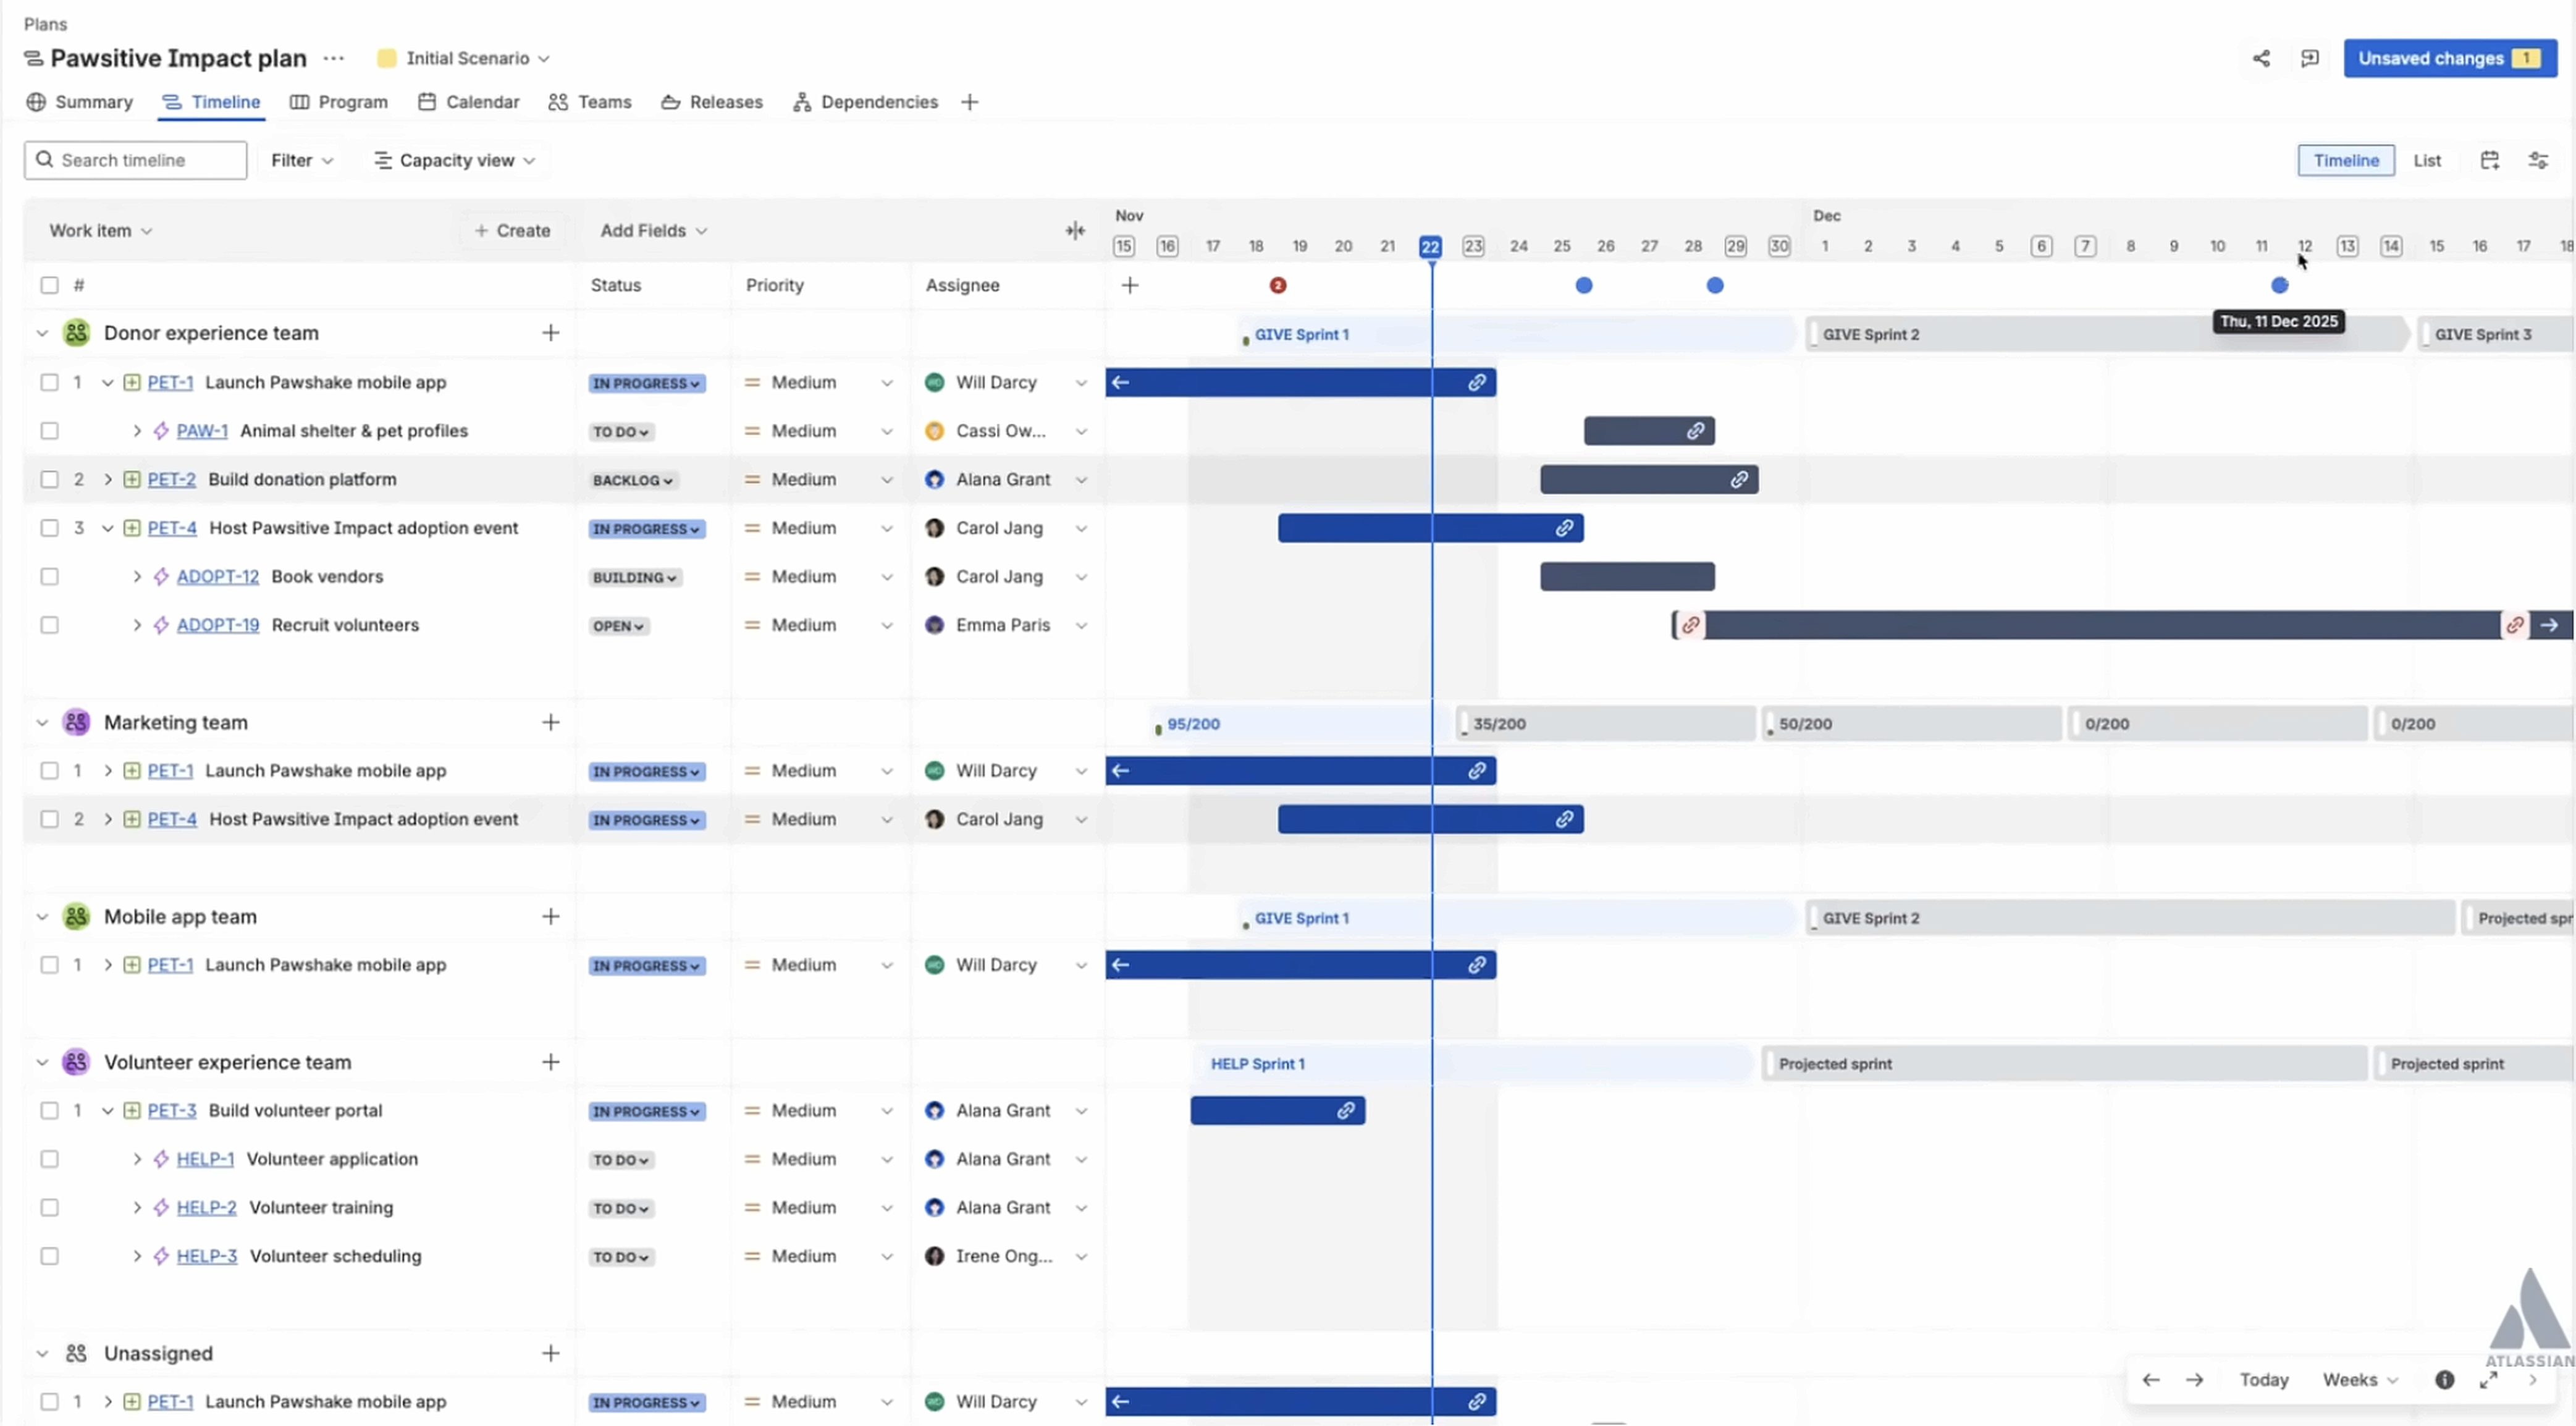Click dependency link icon on PET-3 bar
The width and height of the screenshot is (2576, 1426).
[1346, 1111]
